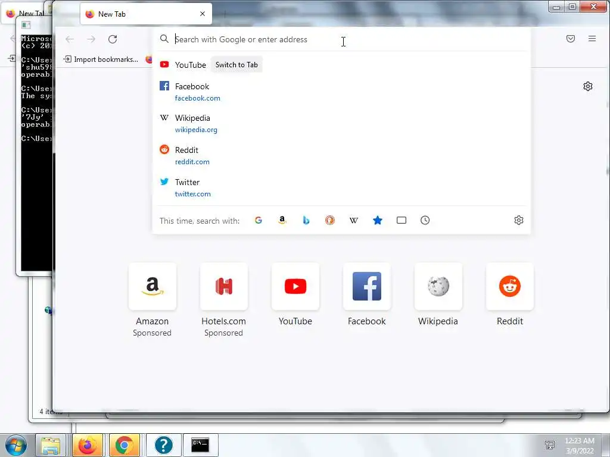Click the facebook.com URL link
Viewport: 610px width, 457px height.
198,98
